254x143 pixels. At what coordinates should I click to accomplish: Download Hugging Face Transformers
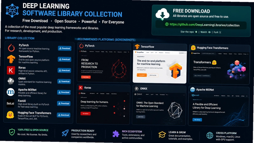click(x=63, y=115)
